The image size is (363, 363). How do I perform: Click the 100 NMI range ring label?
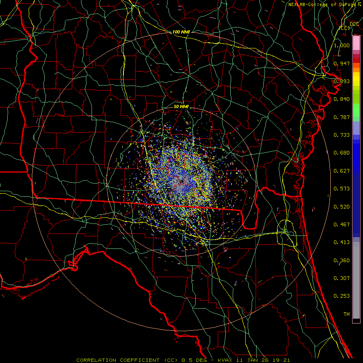click(x=181, y=32)
